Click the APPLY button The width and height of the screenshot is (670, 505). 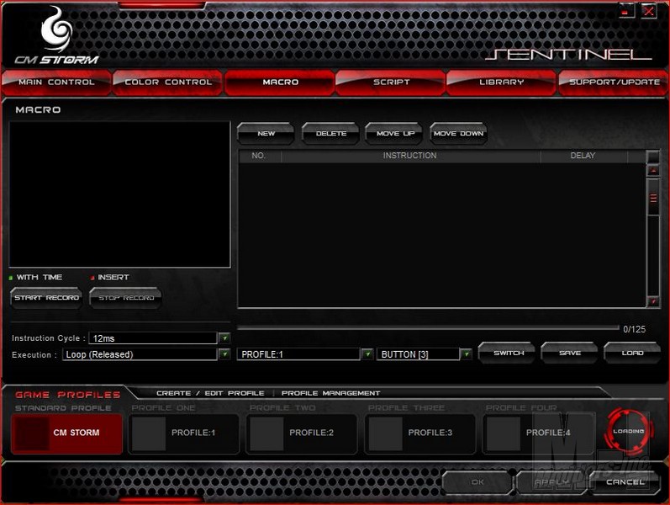click(551, 482)
